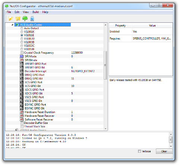Click the BSYNC GPIO Bit enum icon
The width and height of the screenshot is (179, 165).
tap(22, 108)
